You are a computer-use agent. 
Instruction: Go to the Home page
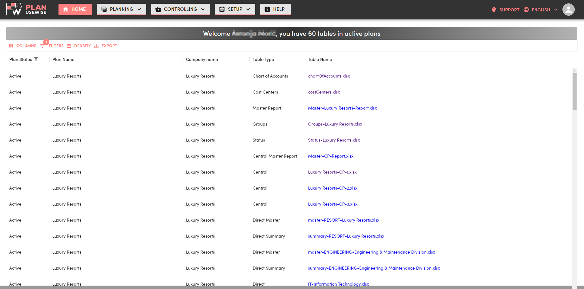point(75,9)
